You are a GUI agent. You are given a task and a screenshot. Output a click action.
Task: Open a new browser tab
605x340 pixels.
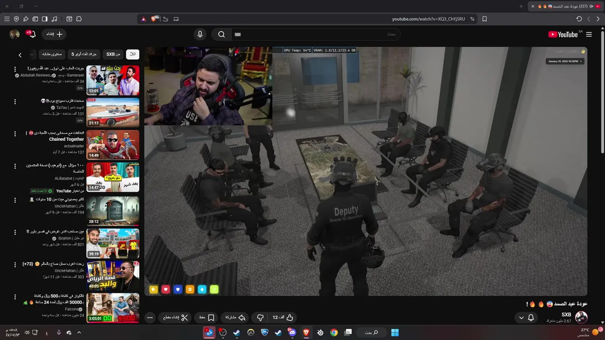click(x=521, y=6)
